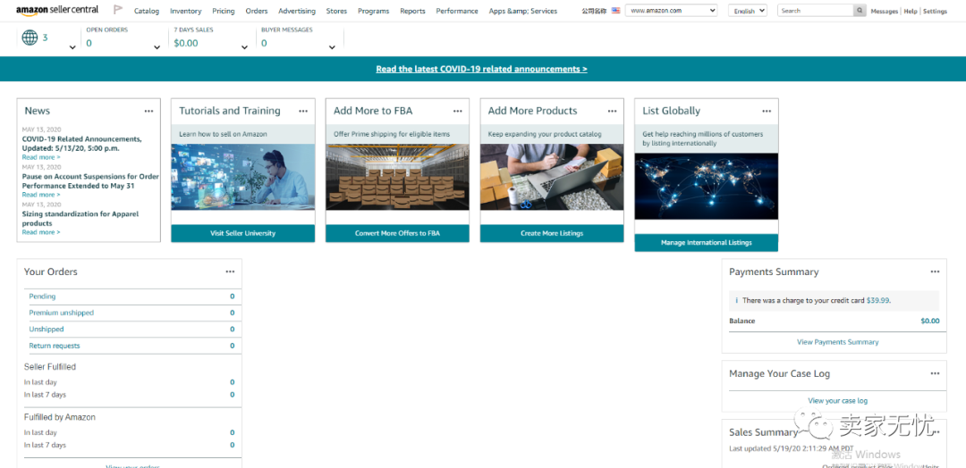966x468 pixels.
Task: Open the COVID-19 related announcements banner link
Action: 482,69
